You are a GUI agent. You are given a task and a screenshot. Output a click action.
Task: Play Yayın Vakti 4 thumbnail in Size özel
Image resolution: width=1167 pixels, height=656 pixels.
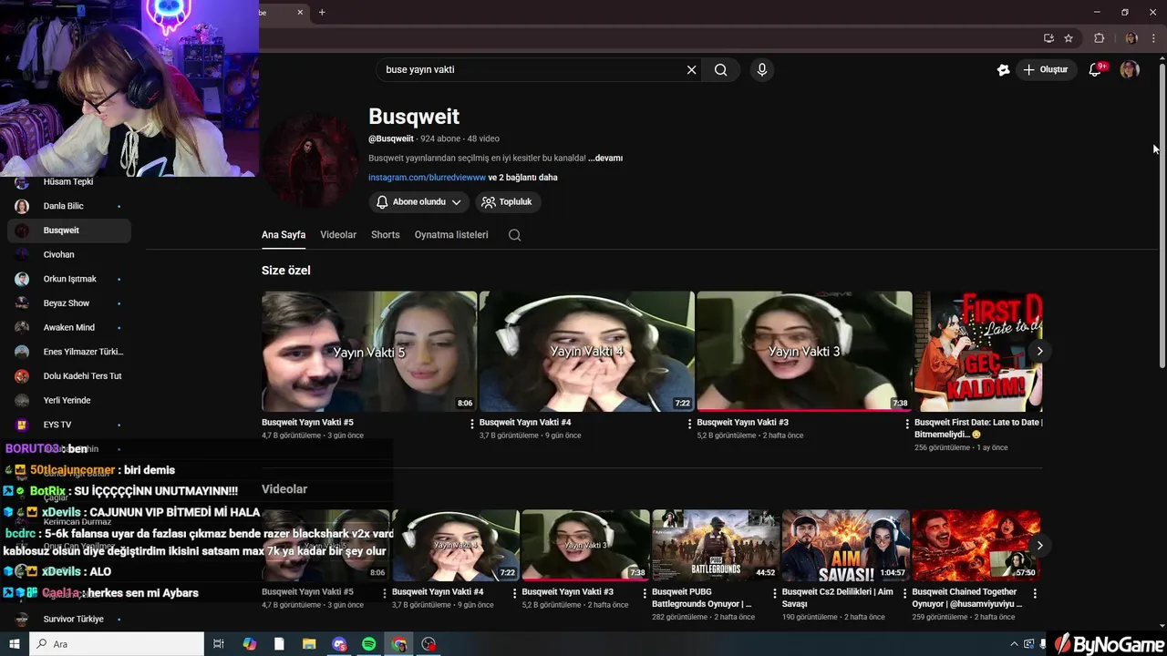[x=587, y=352]
